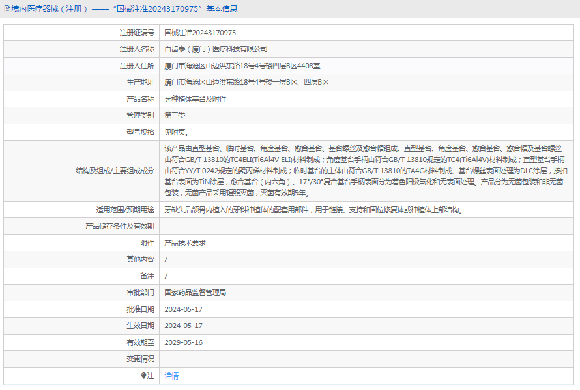Click the 管理类别 row label

140,115
